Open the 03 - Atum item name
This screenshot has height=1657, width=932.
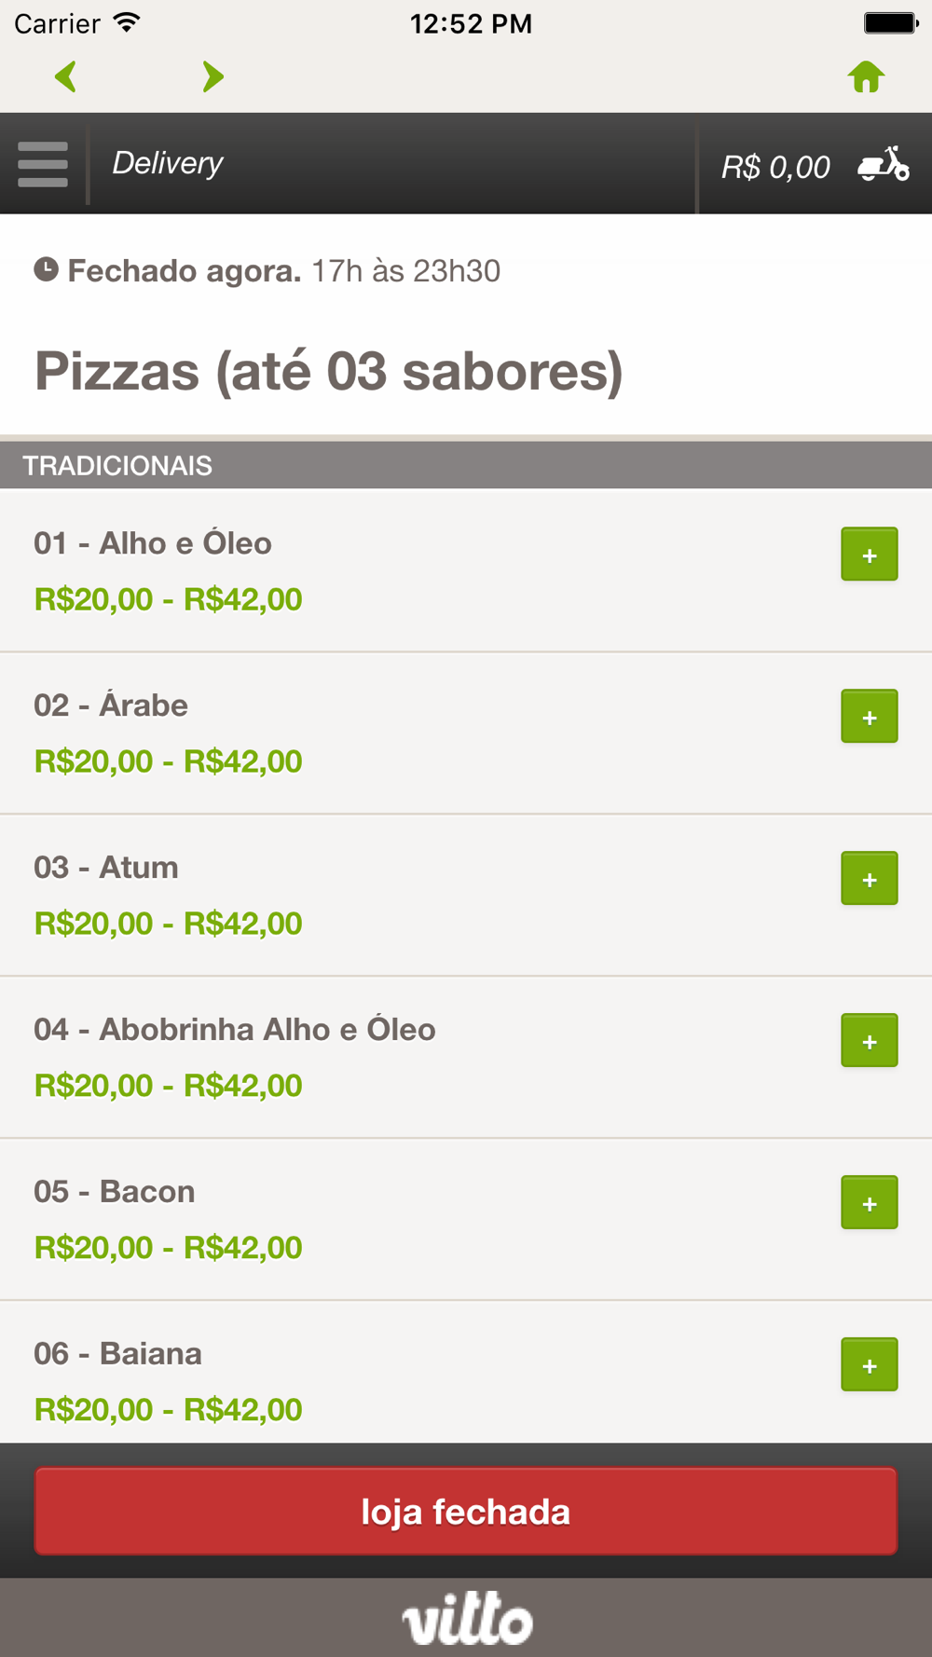[106, 868]
